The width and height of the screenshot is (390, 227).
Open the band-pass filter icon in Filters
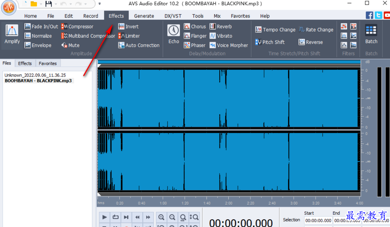(x=344, y=36)
